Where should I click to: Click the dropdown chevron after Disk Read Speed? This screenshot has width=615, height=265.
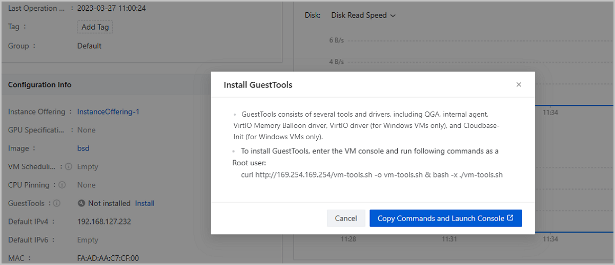393,16
